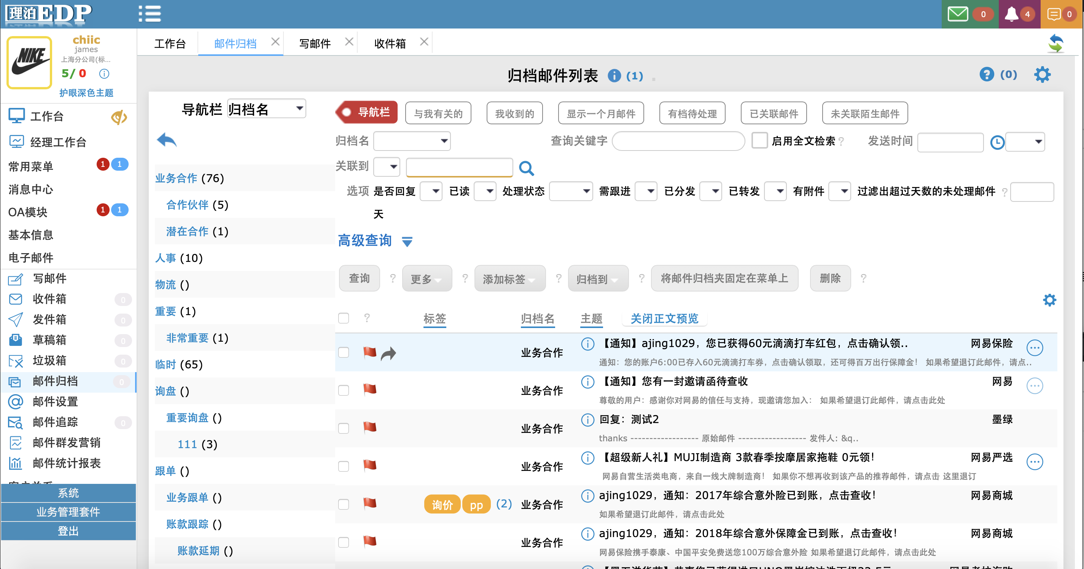Image resolution: width=1084 pixels, height=569 pixels.
Task: Click the clock icon next to 发送时间
Action: click(x=997, y=142)
